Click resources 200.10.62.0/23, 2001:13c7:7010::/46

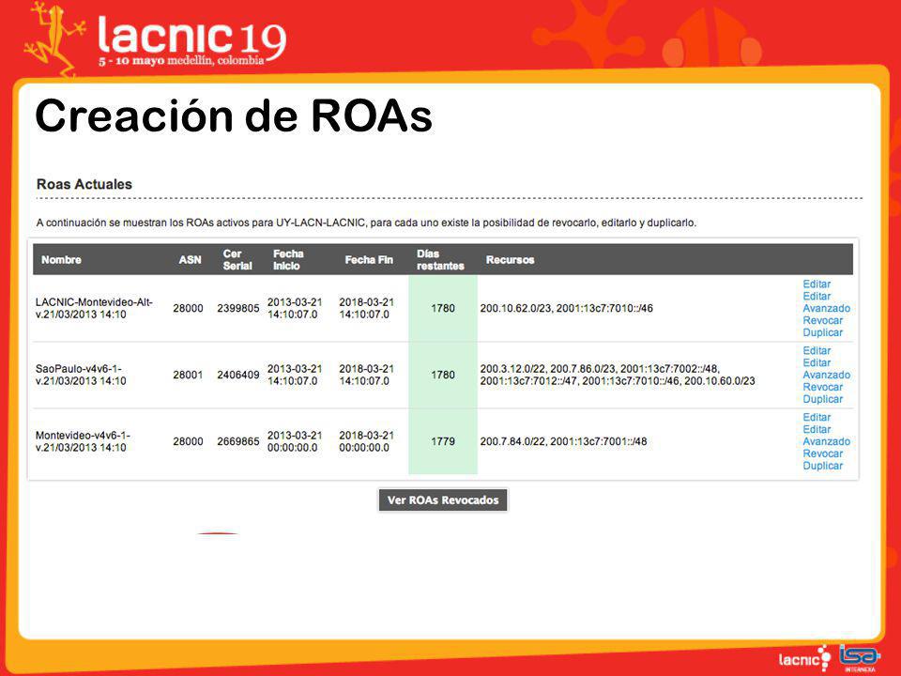click(x=566, y=308)
